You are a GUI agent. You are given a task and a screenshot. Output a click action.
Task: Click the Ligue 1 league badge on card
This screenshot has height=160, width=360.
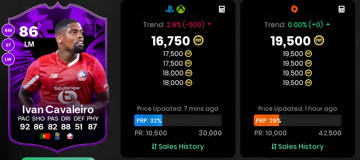(57, 136)
